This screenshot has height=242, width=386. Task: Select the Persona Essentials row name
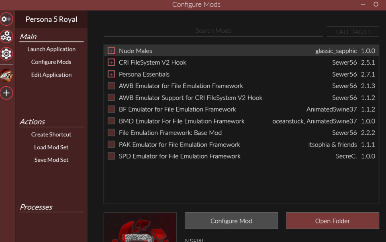click(x=144, y=74)
